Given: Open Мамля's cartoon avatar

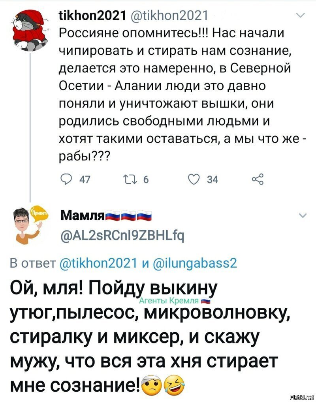Looking at the screenshot, I should click(28, 224).
